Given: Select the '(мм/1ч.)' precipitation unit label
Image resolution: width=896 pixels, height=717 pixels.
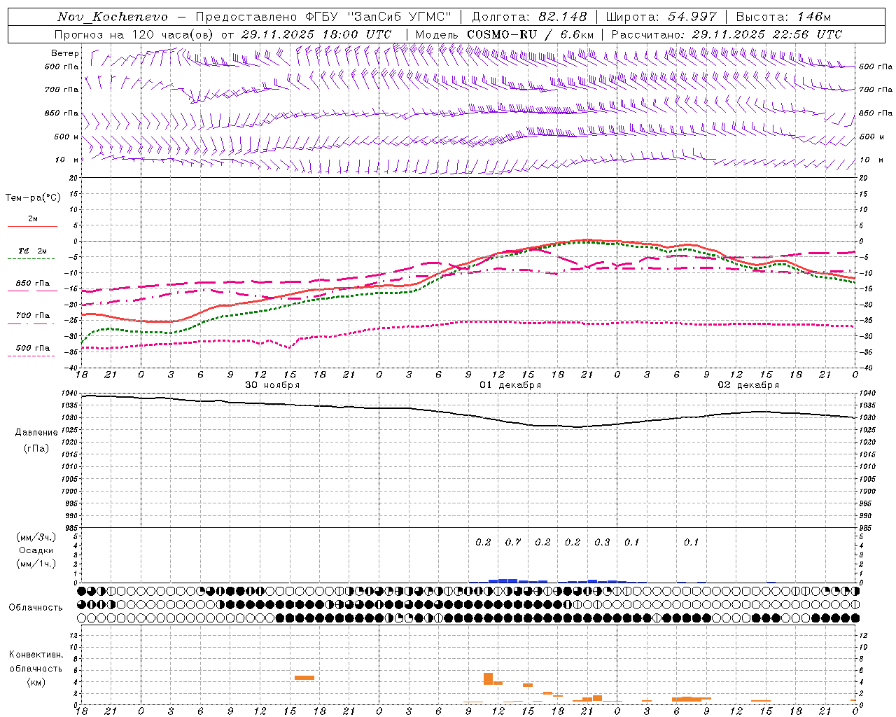Looking at the screenshot, I should [36, 564].
